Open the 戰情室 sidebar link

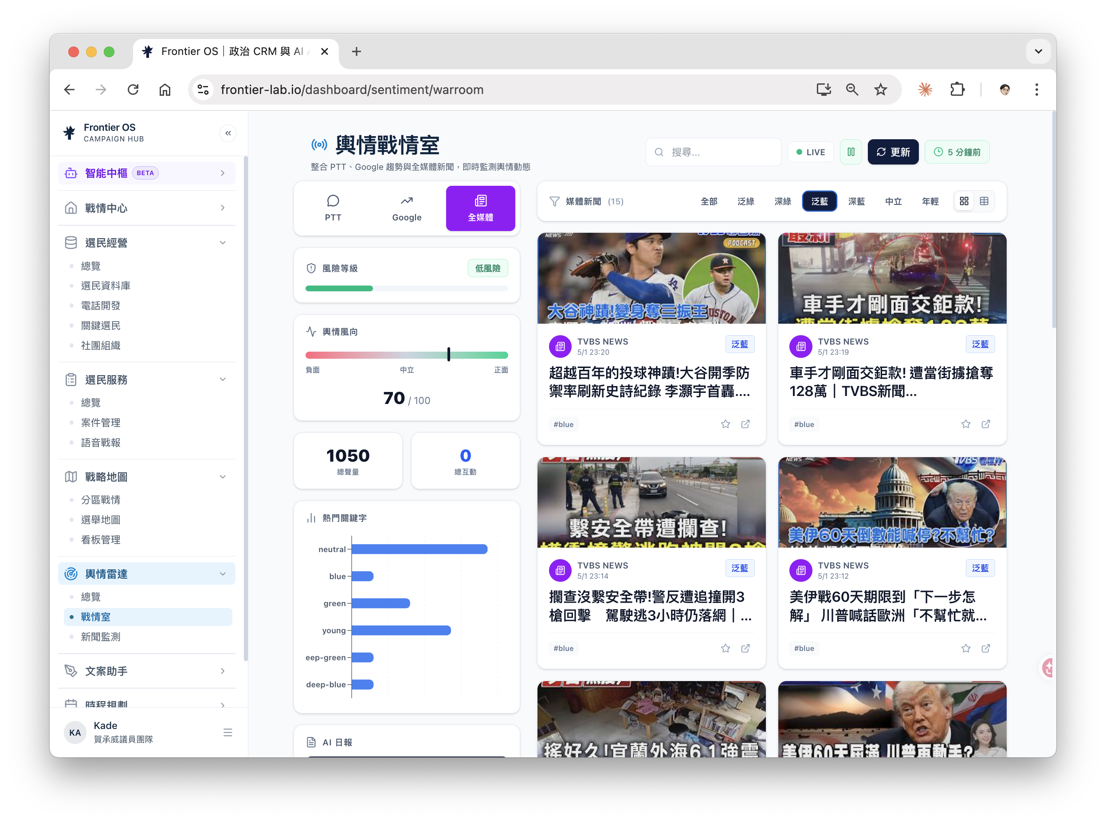(x=148, y=616)
